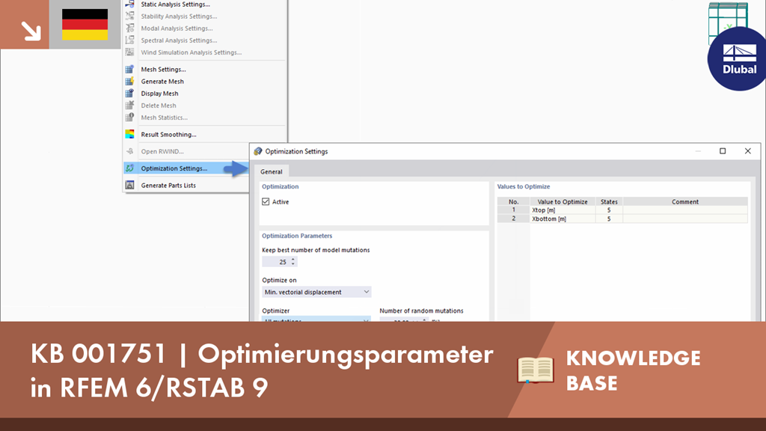The height and width of the screenshot is (431, 766).
Task: Click the Static Analysis Settings icon
Action: click(129, 4)
